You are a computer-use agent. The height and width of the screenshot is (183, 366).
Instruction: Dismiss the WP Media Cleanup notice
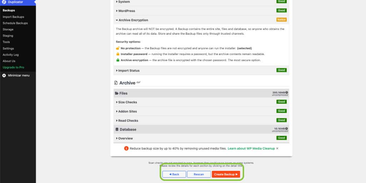point(277,148)
